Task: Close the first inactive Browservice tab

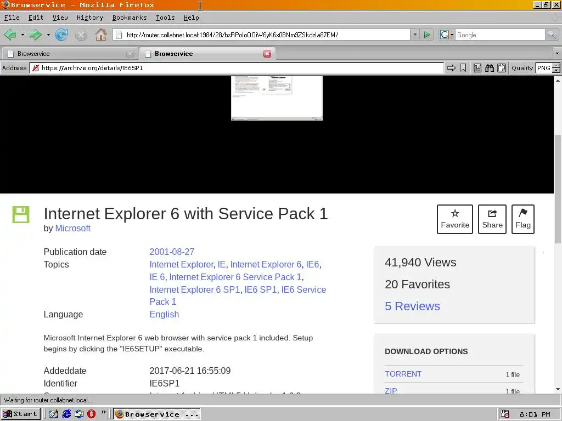Action: coord(130,54)
